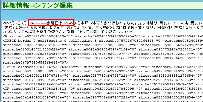Click the attribute sizcache00103584883702185​77
The width and height of the screenshot is (203, 102).
tap(32, 45)
